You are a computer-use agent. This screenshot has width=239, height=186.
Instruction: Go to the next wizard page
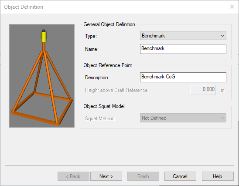106,176
